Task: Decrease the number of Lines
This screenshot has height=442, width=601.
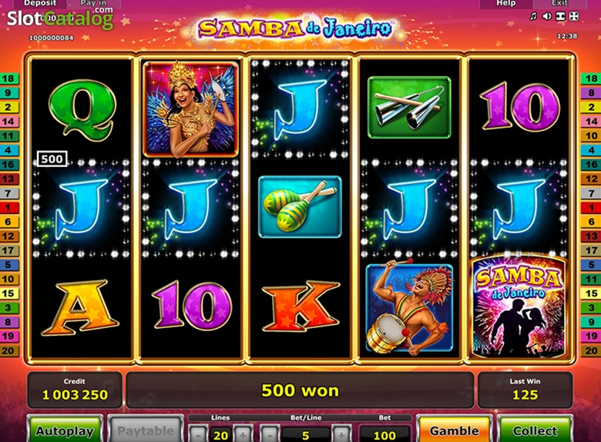Action: coord(198,435)
